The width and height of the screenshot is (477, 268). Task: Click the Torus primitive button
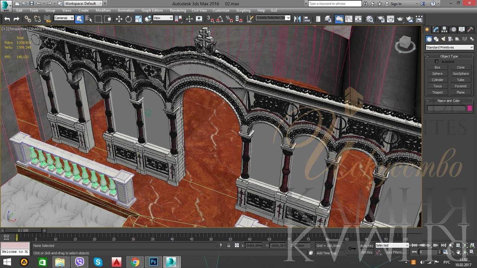coord(437,86)
